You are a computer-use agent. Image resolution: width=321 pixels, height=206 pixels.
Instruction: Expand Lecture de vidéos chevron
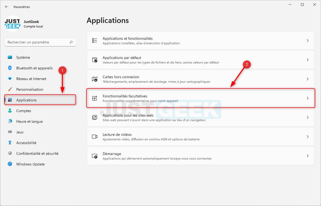[x=308, y=137]
